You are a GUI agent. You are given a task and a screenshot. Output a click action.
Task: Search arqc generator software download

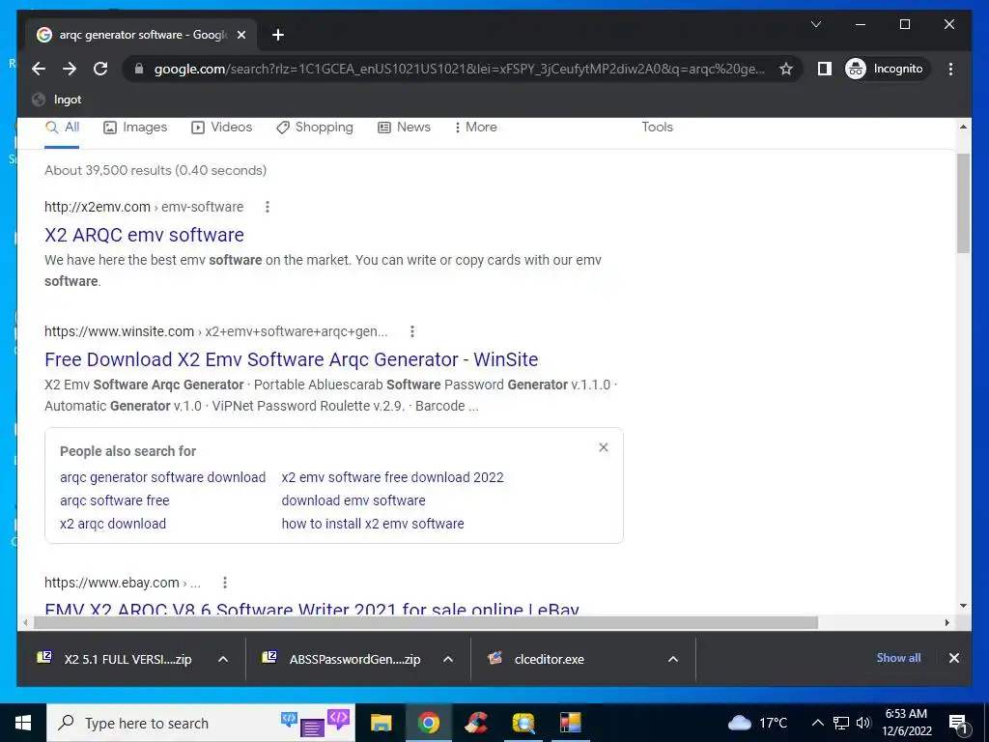click(x=162, y=477)
